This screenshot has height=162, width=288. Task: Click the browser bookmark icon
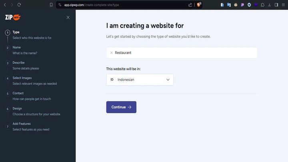tap(51, 5)
